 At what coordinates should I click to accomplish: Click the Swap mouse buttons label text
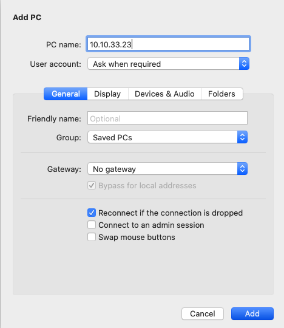[x=137, y=237]
